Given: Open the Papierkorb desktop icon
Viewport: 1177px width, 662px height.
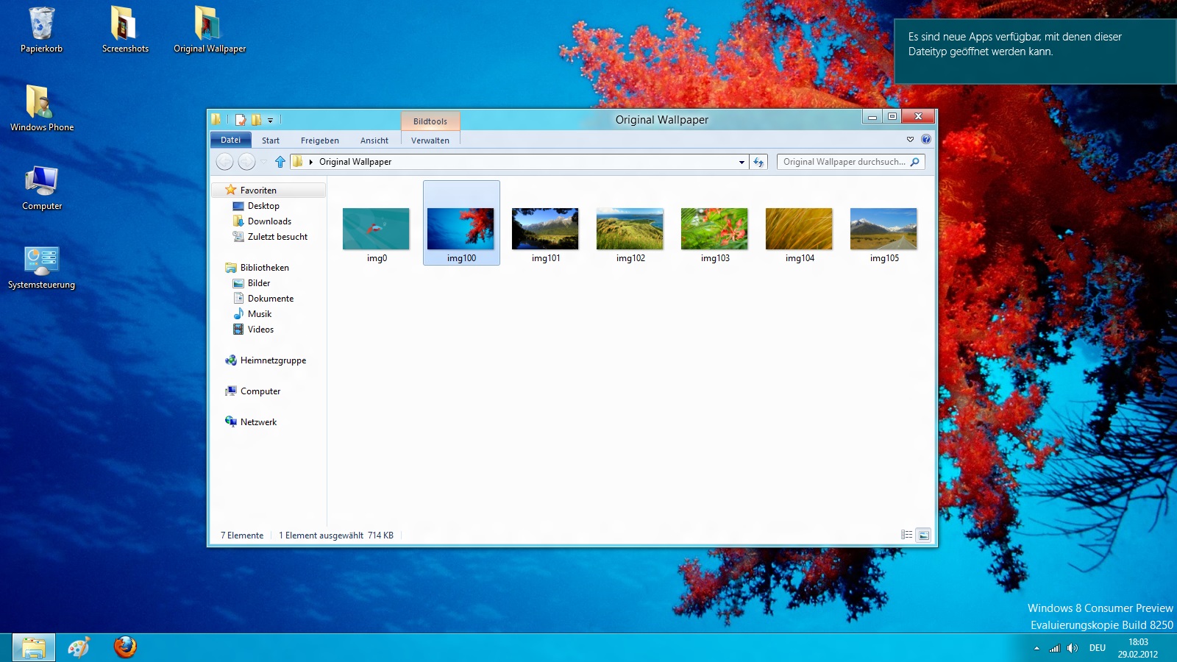Looking at the screenshot, I should [x=41, y=29].
